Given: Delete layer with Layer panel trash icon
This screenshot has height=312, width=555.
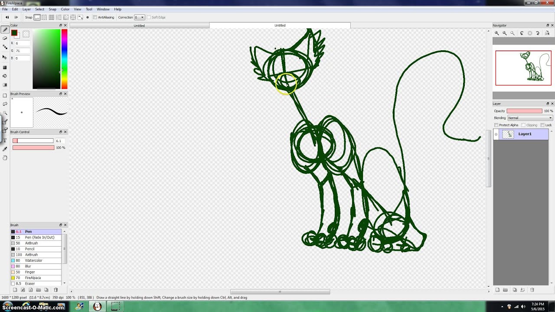Looking at the screenshot, I should tap(532, 290).
